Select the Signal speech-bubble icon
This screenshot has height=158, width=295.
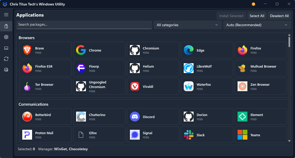tap(135, 135)
